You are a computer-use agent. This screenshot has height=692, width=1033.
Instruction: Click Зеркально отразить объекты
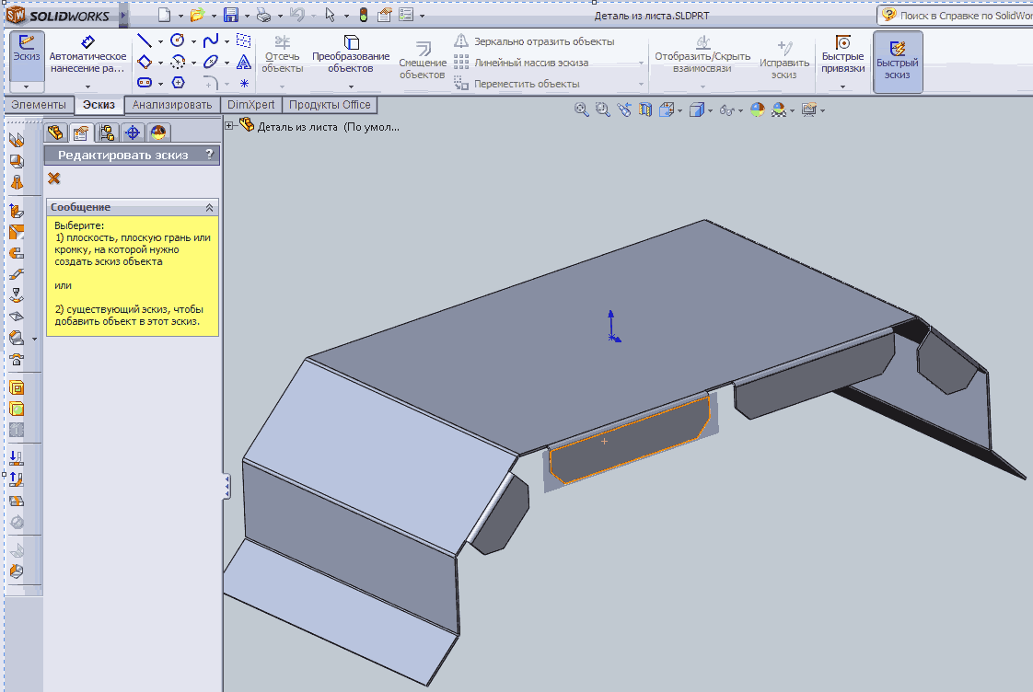pyautogui.click(x=534, y=41)
